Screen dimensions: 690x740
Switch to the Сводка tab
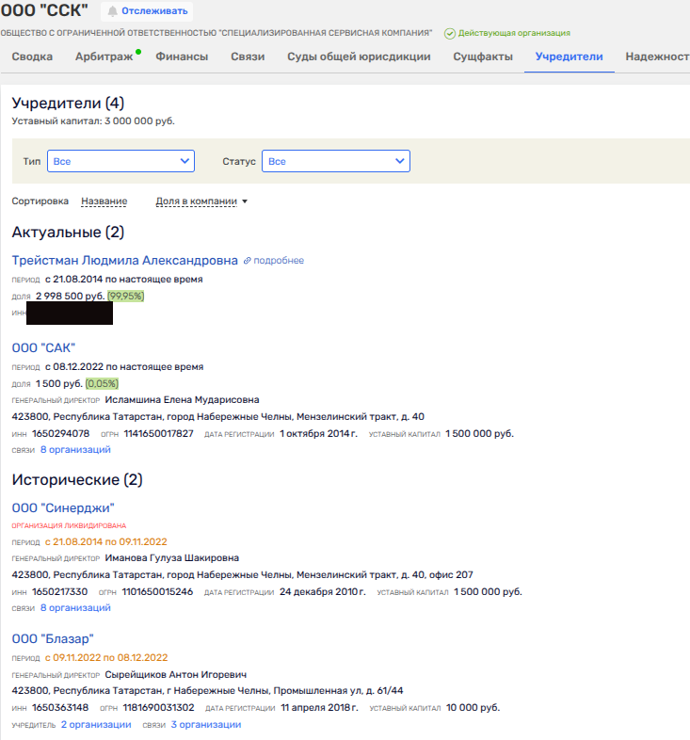coord(32,56)
